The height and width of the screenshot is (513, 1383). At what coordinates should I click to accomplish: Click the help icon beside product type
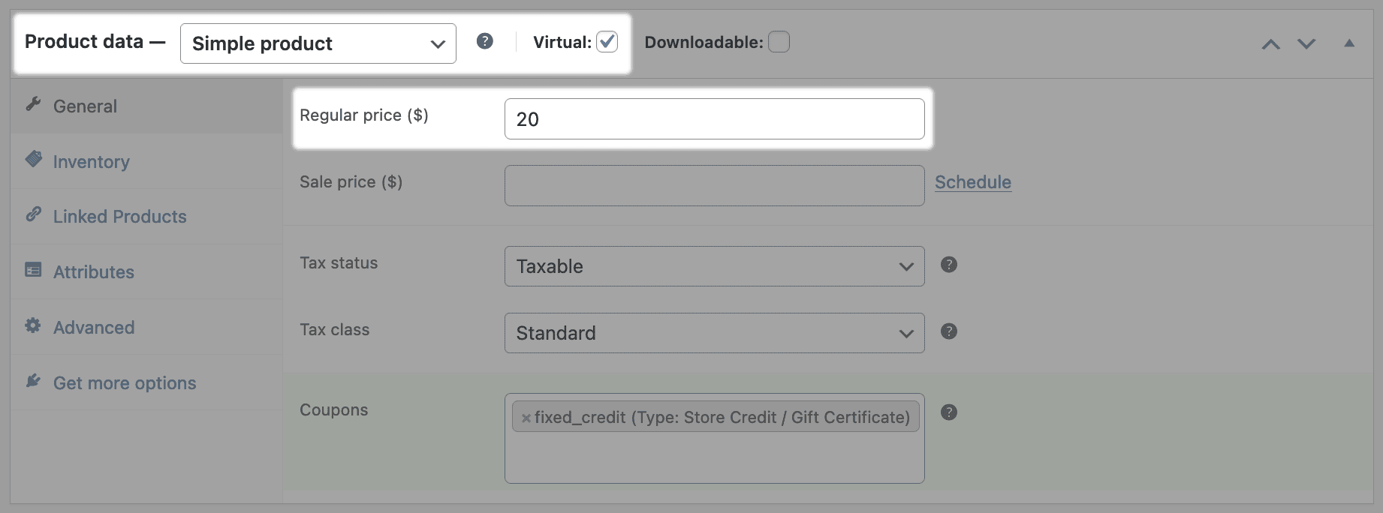(x=485, y=41)
